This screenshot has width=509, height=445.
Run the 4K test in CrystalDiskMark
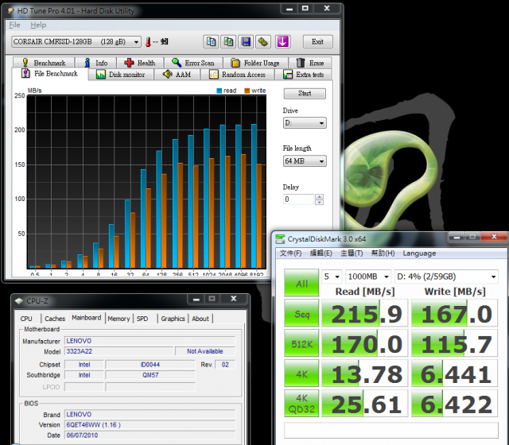tap(301, 373)
